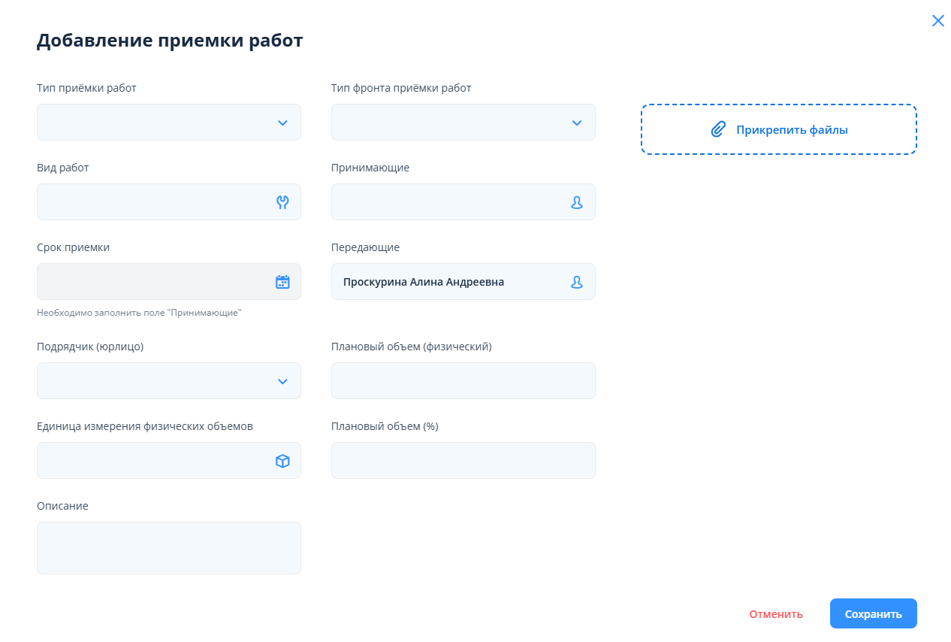Focus the Плановый объем (%) input

tap(463, 461)
